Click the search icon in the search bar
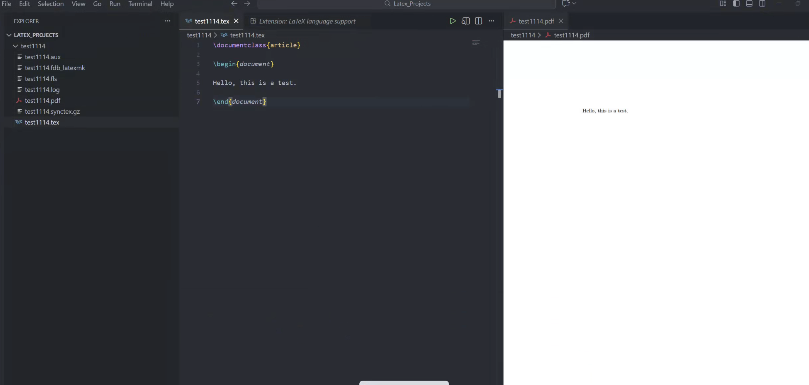809x385 pixels. coord(388,3)
